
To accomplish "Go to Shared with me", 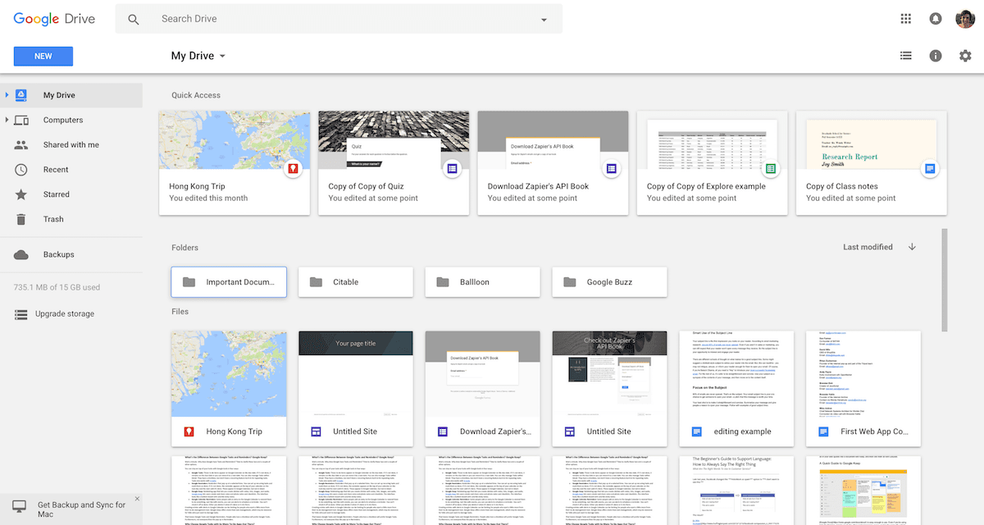I will [71, 145].
